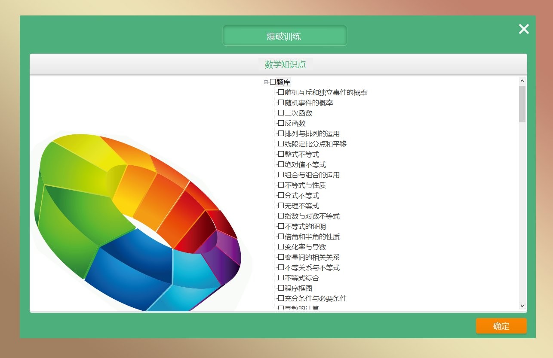Image resolution: width=553 pixels, height=358 pixels.
Task: Close the 爆破训练 dialog with the X
Action: click(x=523, y=29)
